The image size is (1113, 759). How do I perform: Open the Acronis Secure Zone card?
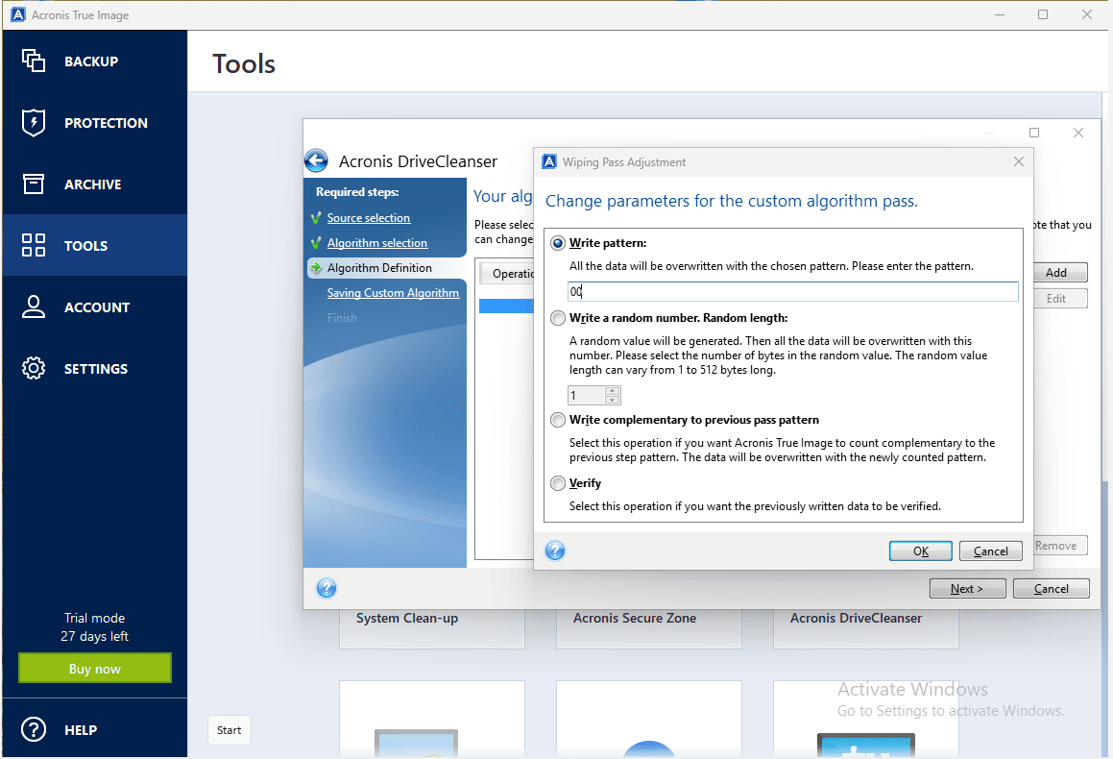coord(649,627)
